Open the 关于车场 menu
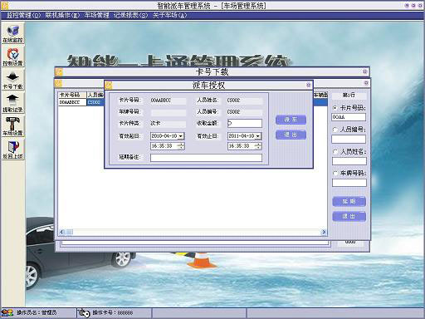This screenshot has height=319, width=425. (169, 15)
